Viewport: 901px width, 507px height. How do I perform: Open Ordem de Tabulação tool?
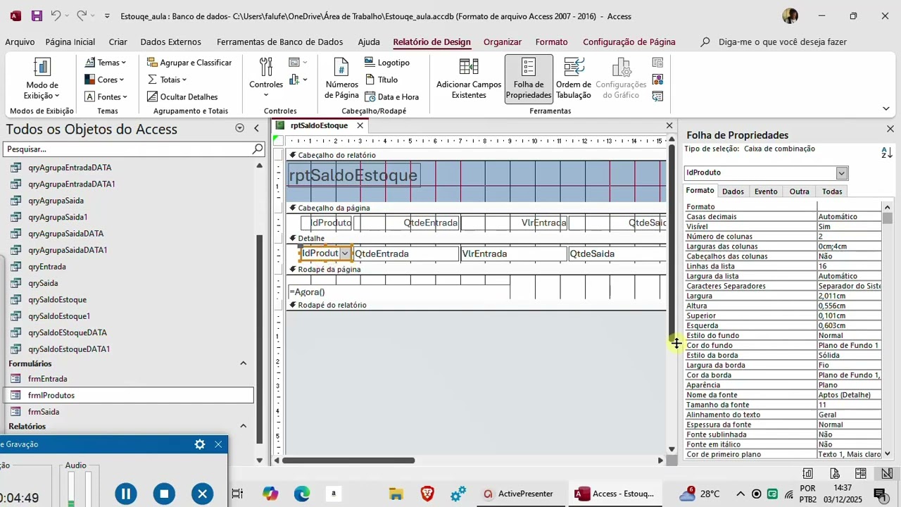574,79
